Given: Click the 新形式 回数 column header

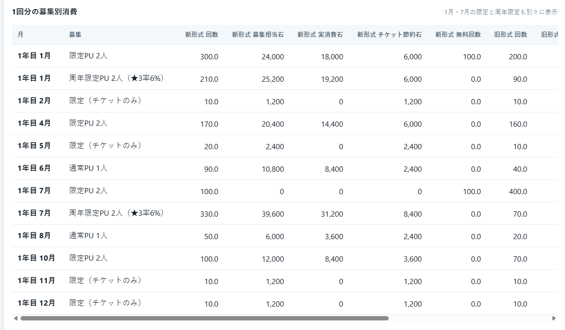Looking at the screenshot, I should coord(202,34).
